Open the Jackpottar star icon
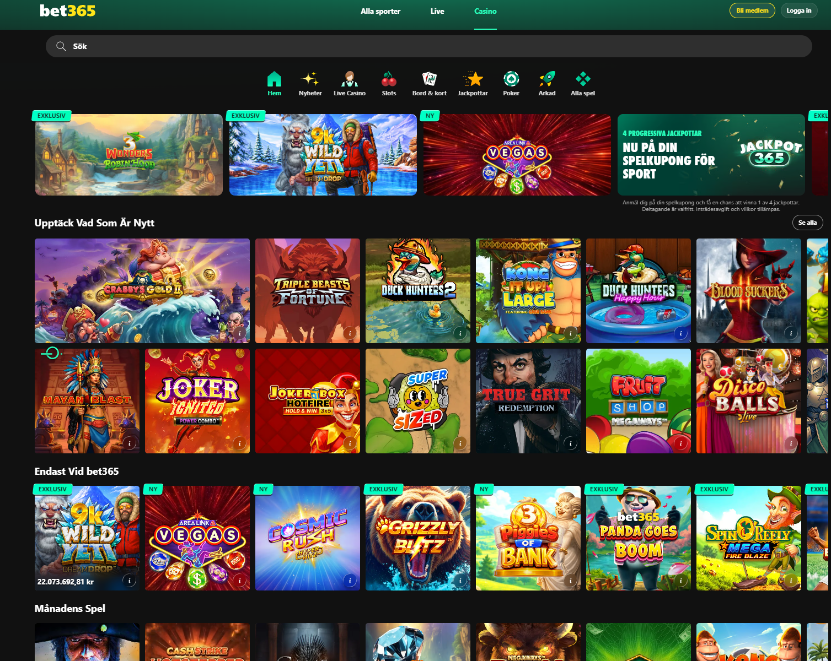The height and width of the screenshot is (661, 831). (473, 79)
